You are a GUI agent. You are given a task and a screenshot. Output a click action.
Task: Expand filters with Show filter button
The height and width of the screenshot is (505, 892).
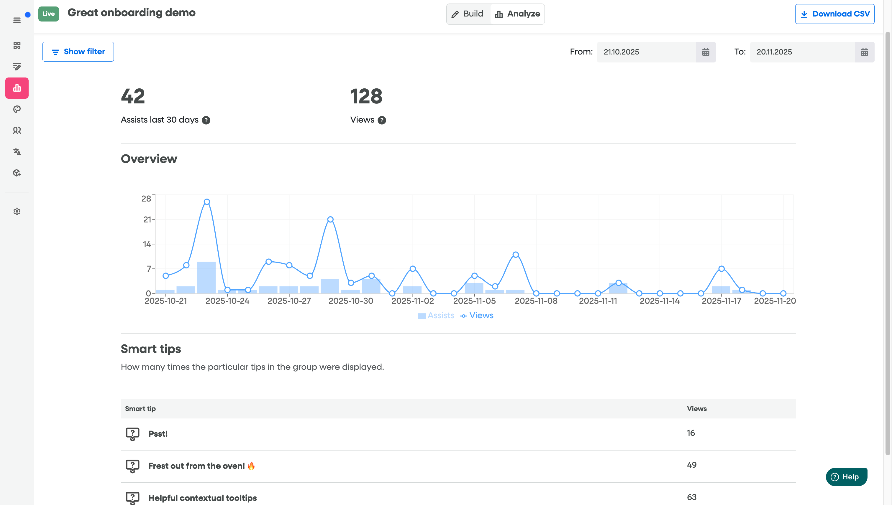tap(78, 52)
